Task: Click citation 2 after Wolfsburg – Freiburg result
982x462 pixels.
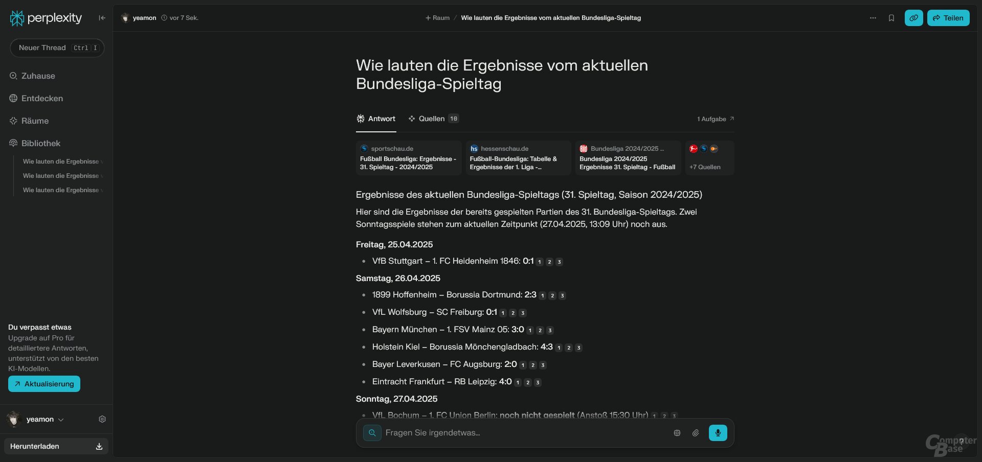Action: click(513, 313)
